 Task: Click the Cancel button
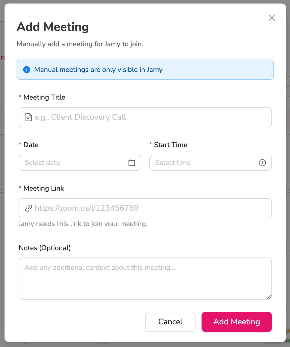click(170, 322)
